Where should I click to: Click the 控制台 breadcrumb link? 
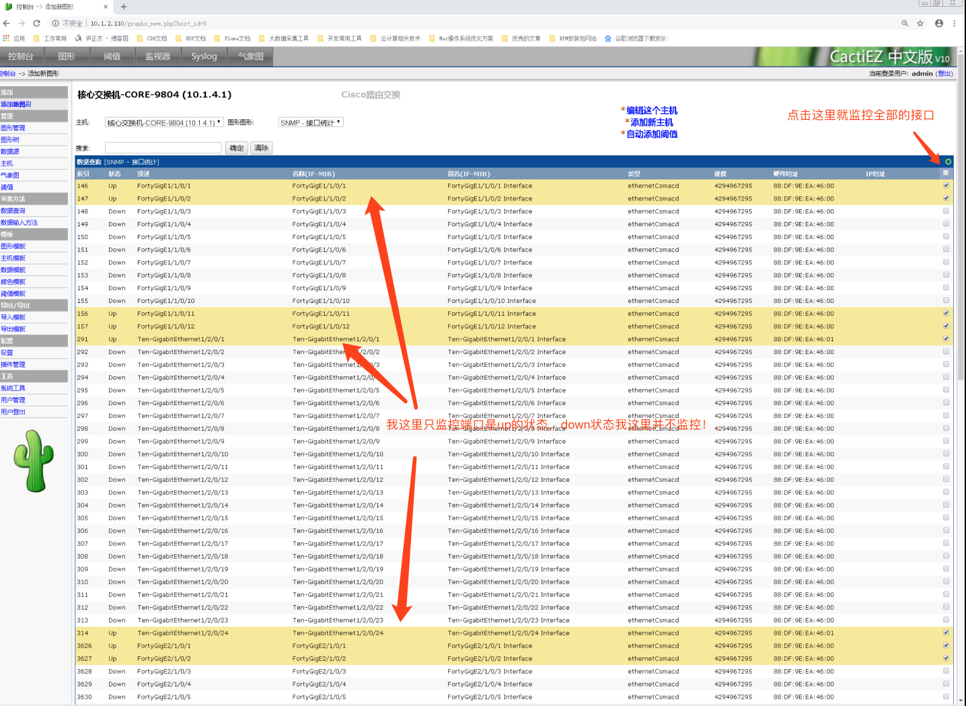click(8, 74)
